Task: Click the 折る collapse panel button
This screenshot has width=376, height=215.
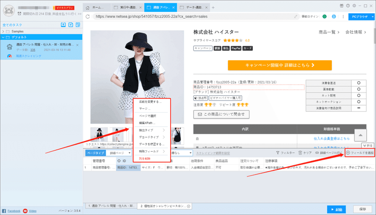Action: point(368,146)
